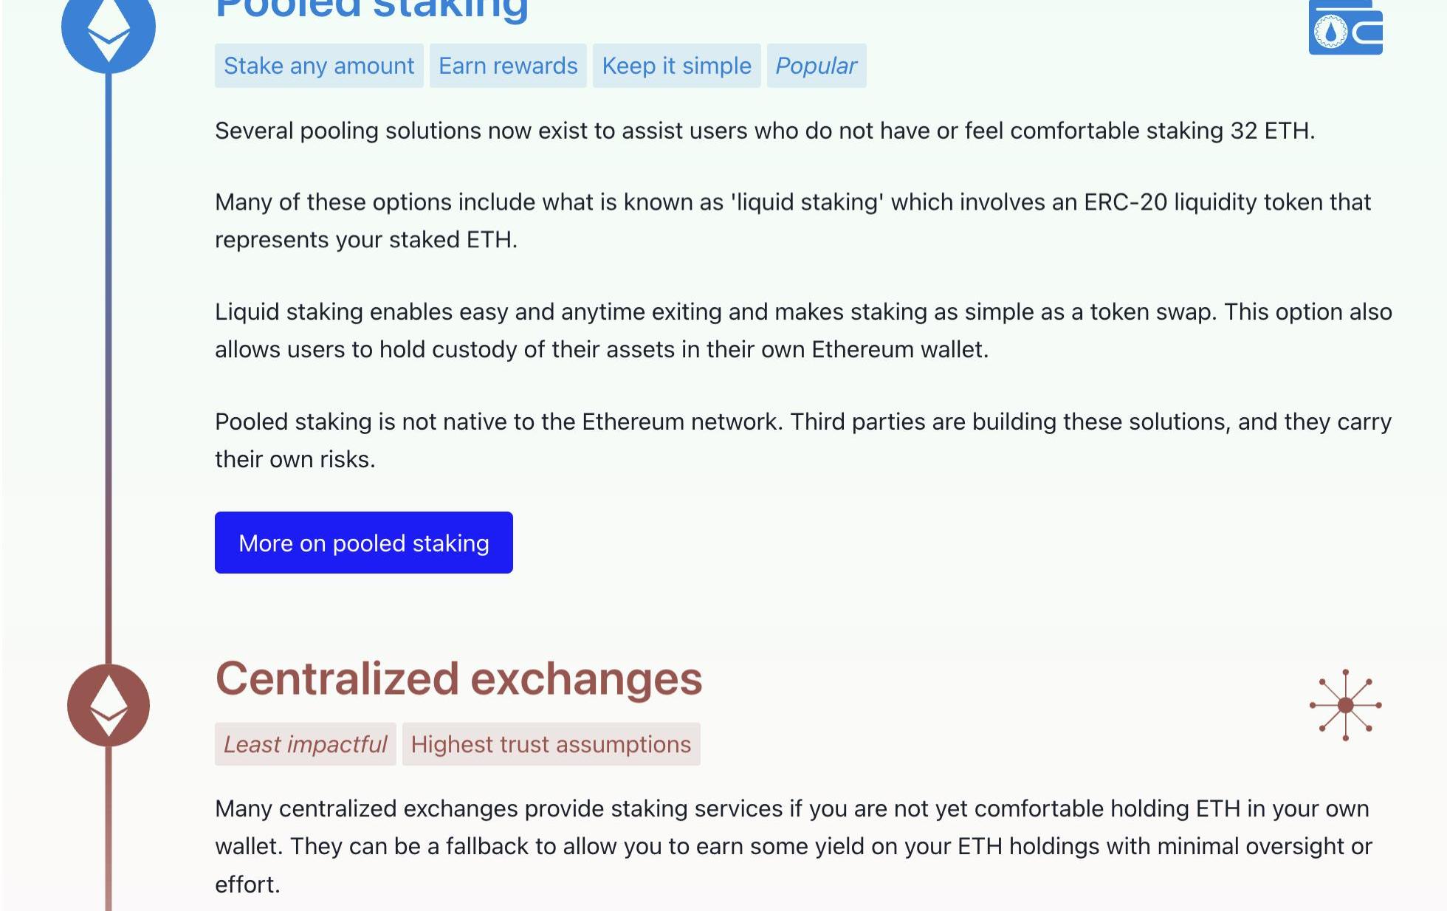Screen dimensions: 1447x911
Task: Click the paragraph about ERC-20 liquidity token
Action: click(x=792, y=221)
